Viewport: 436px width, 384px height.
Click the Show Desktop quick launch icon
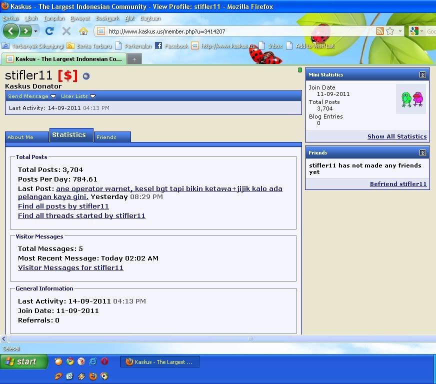pos(69,376)
